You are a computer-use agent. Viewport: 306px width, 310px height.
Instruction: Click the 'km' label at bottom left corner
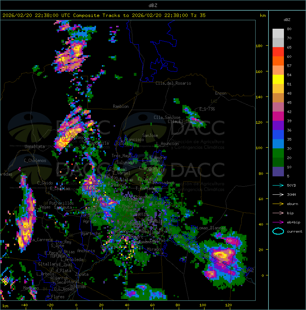tap(6, 306)
